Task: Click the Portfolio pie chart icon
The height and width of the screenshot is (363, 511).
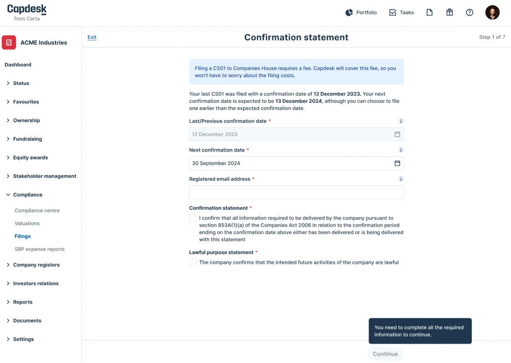Action: point(349,12)
